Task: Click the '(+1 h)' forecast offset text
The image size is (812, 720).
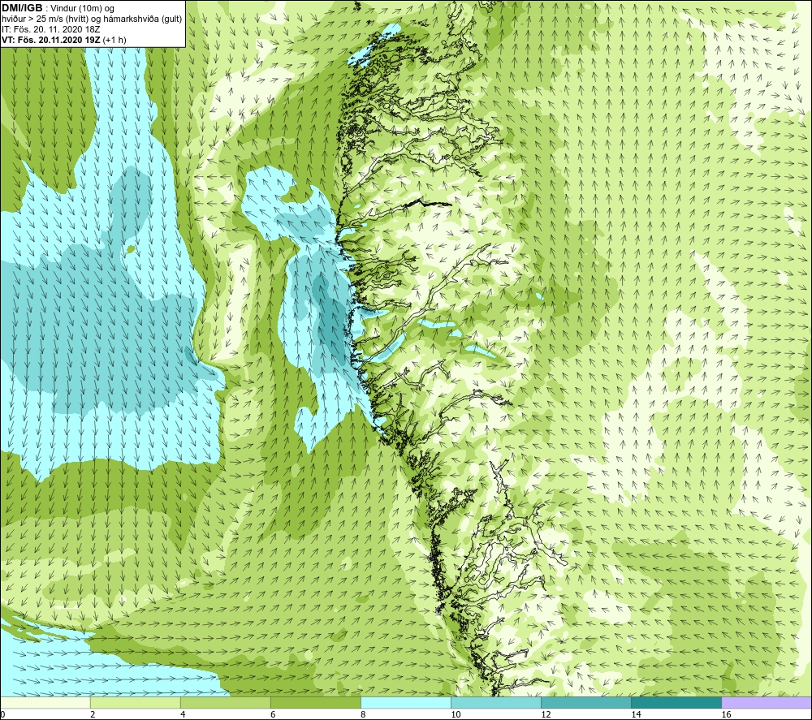Action: click(x=114, y=40)
